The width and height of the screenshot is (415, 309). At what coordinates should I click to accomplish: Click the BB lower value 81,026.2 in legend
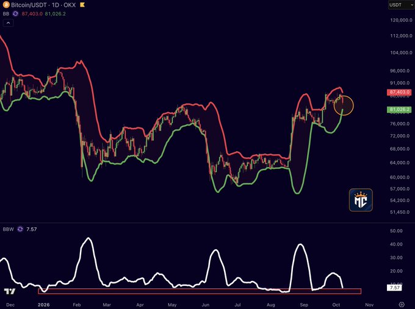point(55,14)
